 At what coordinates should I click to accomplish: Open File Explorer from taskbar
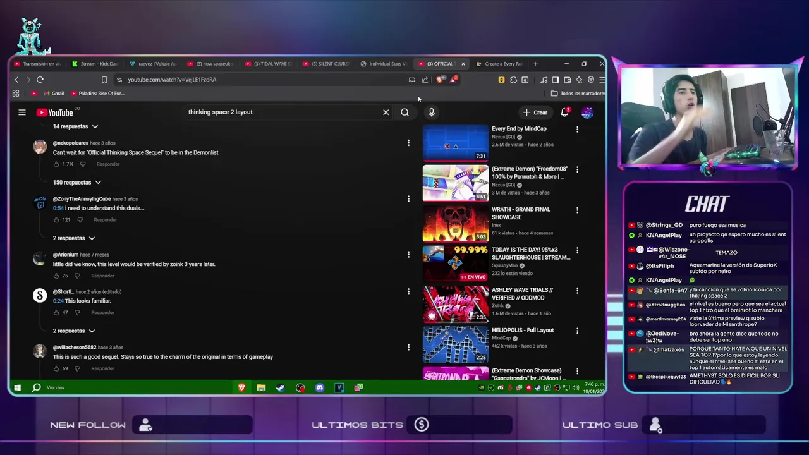[261, 387]
